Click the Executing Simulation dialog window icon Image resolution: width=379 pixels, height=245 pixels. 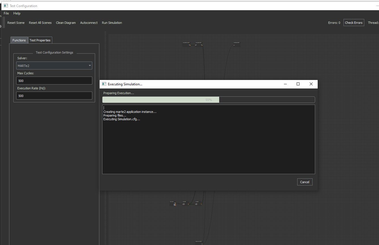(104, 84)
